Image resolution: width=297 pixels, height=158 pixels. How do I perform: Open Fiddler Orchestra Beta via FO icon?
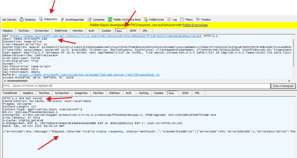point(110,20)
